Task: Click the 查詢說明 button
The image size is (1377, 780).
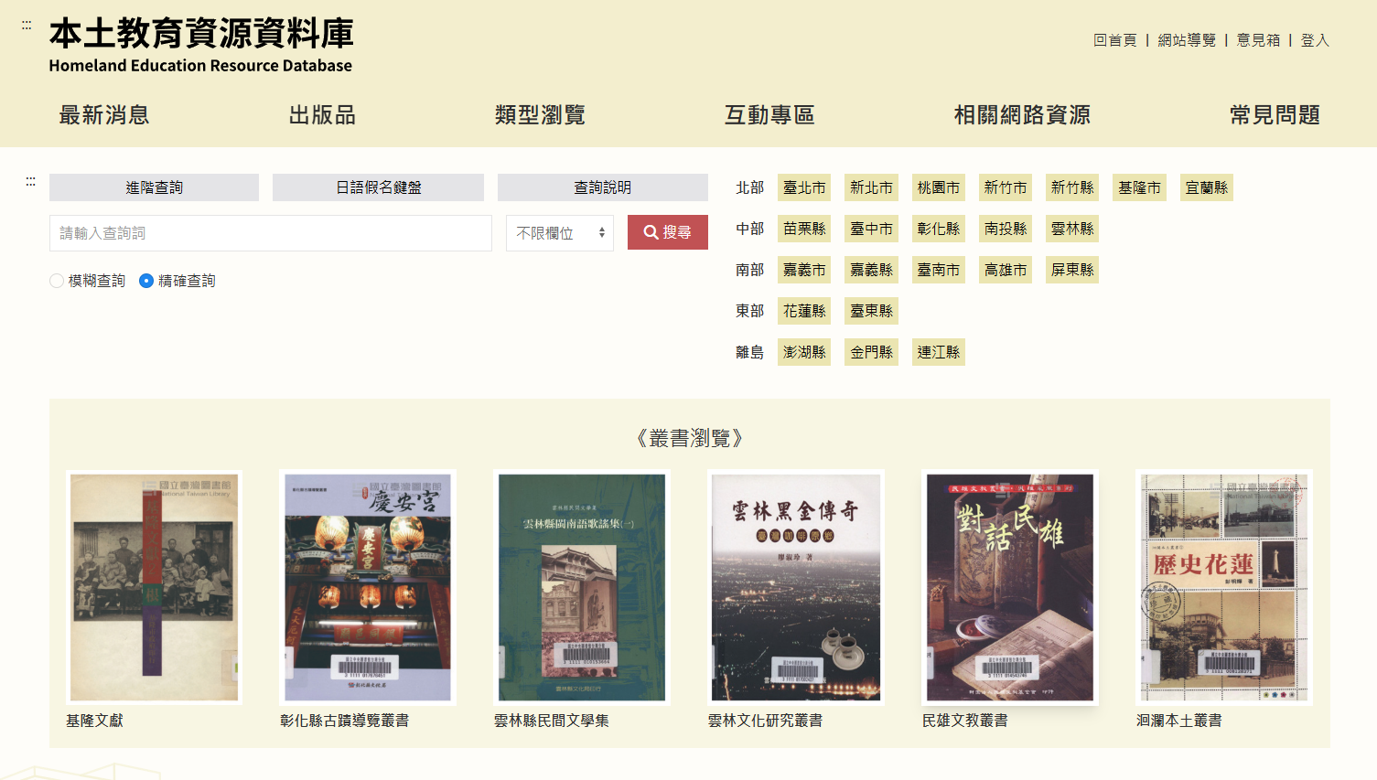Action: [603, 187]
